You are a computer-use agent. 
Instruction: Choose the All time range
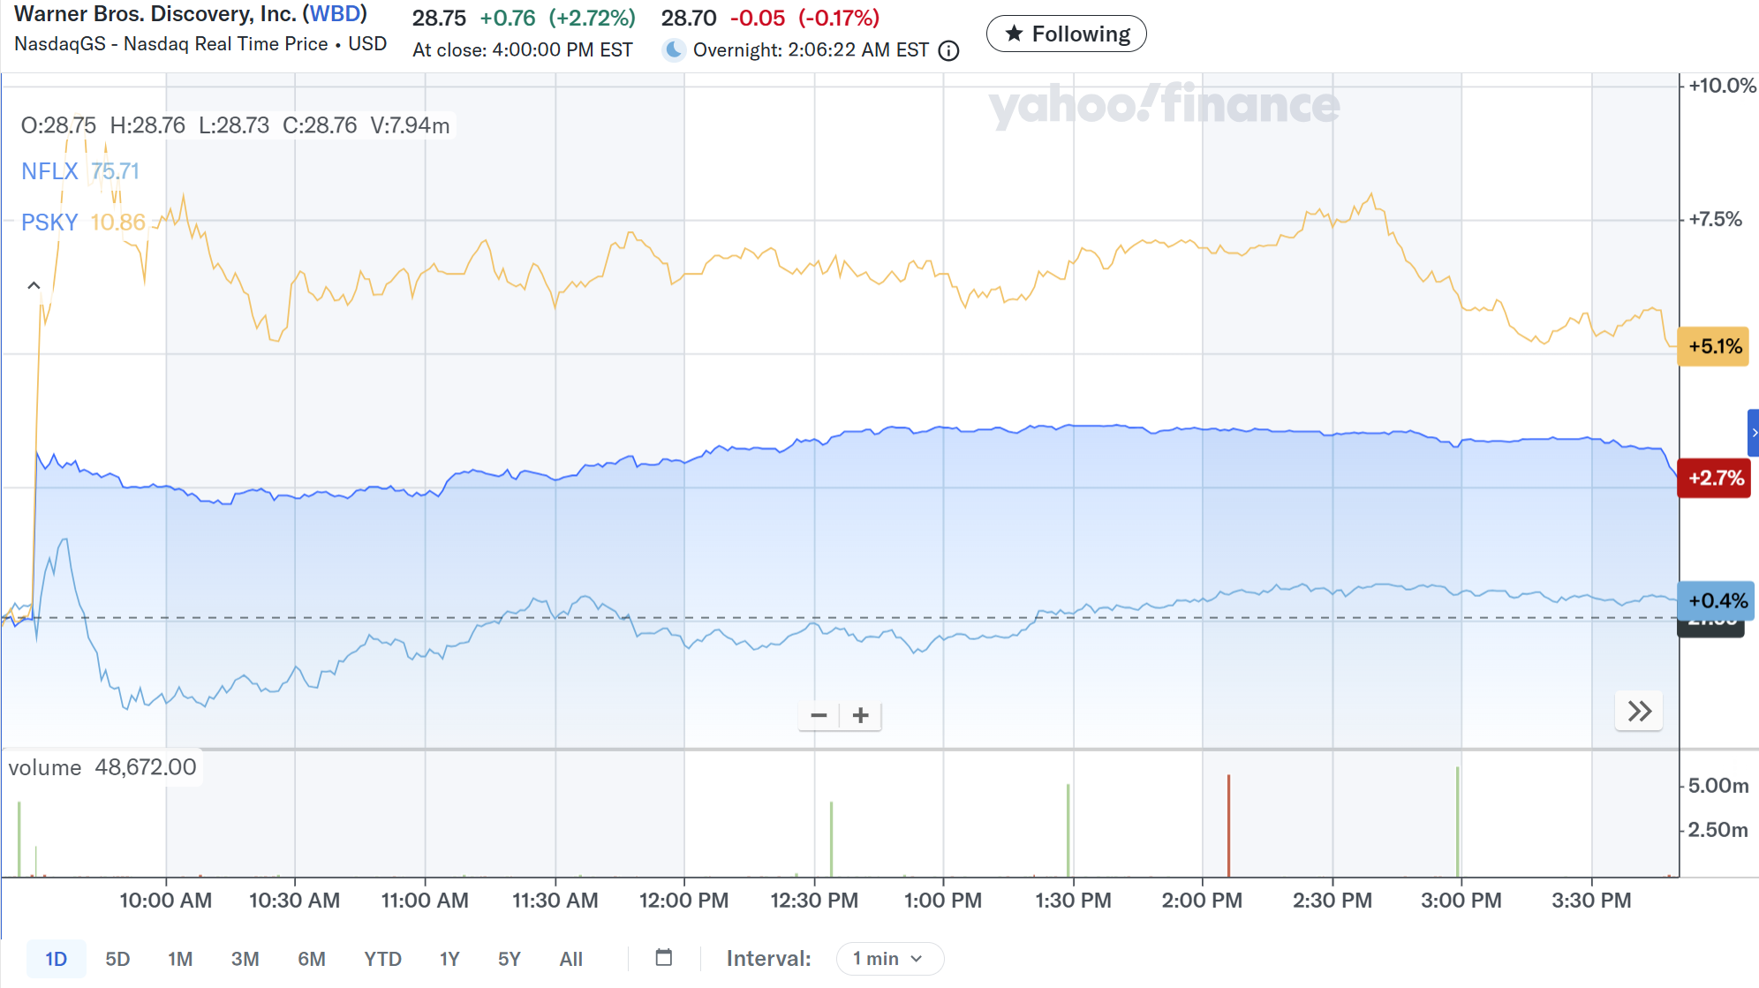[570, 959]
